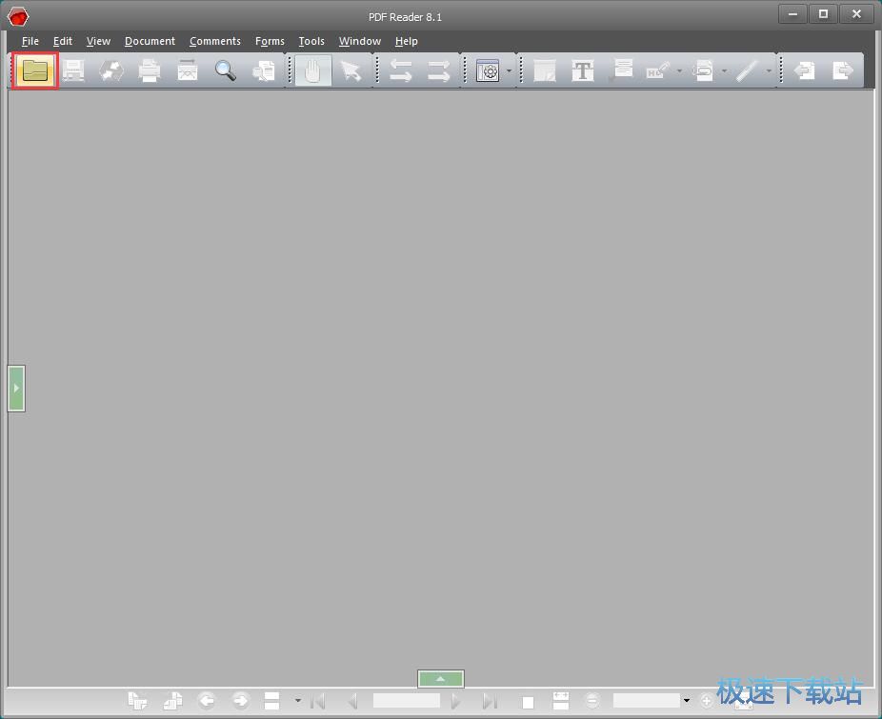Expand the line tool dropdown arrow
Image resolution: width=882 pixels, height=719 pixels.
pyautogui.click(x=769, y=70)
